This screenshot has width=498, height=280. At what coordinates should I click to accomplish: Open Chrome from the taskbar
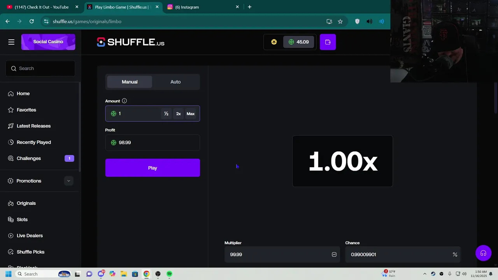click(x=146, y=274)
